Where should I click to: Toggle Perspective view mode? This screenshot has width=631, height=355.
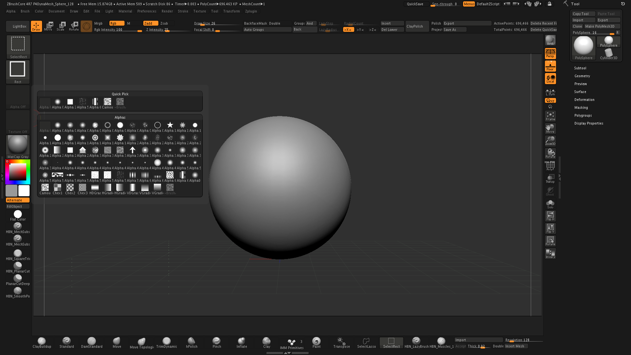(550, 53)
